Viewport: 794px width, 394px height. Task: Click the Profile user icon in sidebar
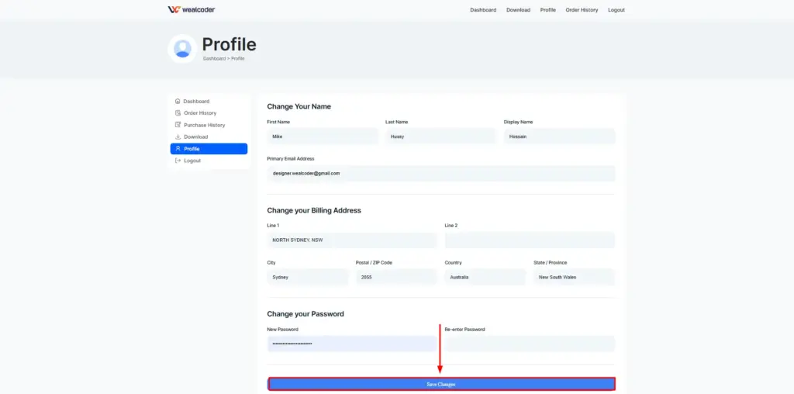coord(178,149)
